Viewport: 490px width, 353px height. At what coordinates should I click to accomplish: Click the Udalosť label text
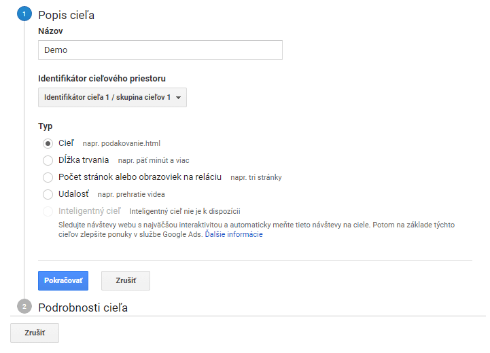coord(73,194)
